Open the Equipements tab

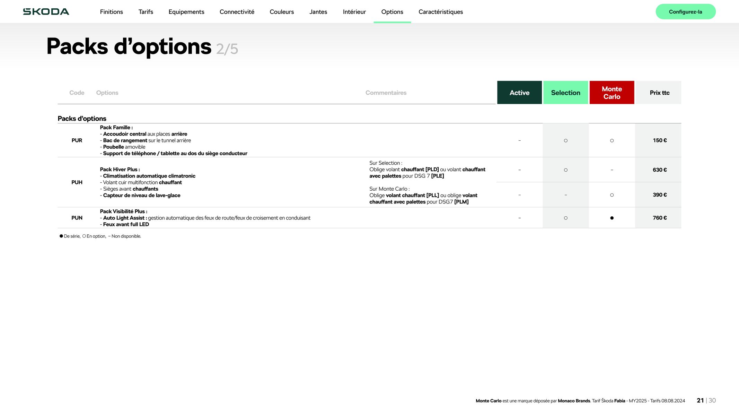pyautogui.click(x=186, y=12)
